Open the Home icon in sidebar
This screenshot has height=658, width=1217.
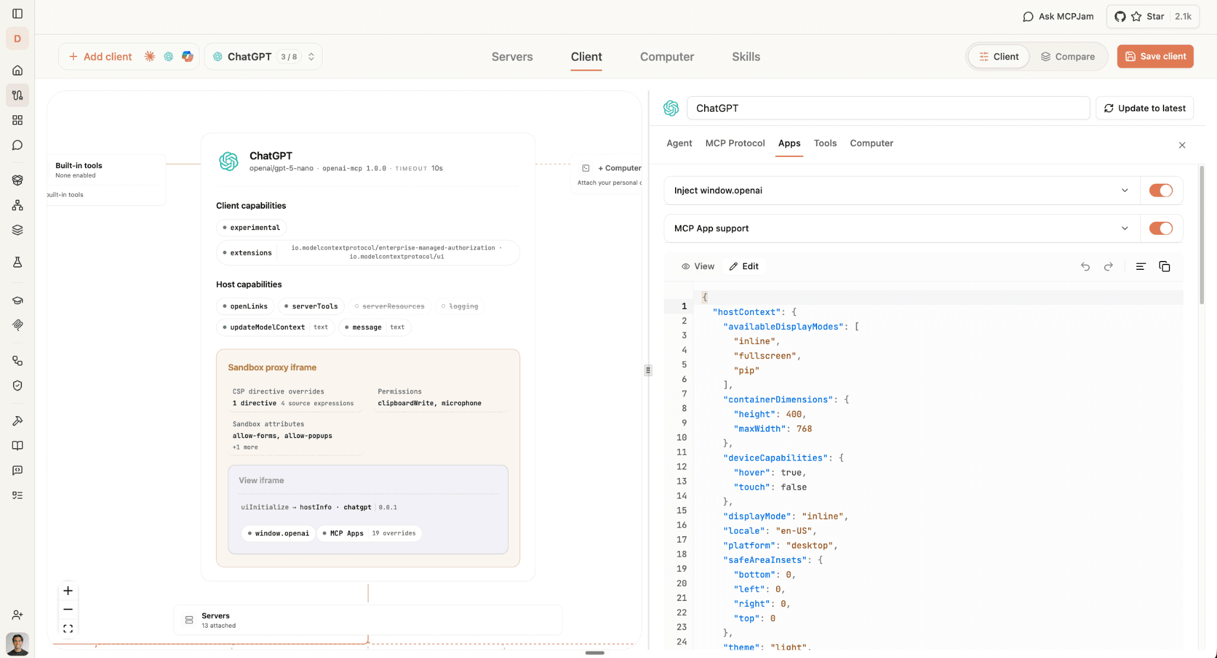click(x=17, y=70)
